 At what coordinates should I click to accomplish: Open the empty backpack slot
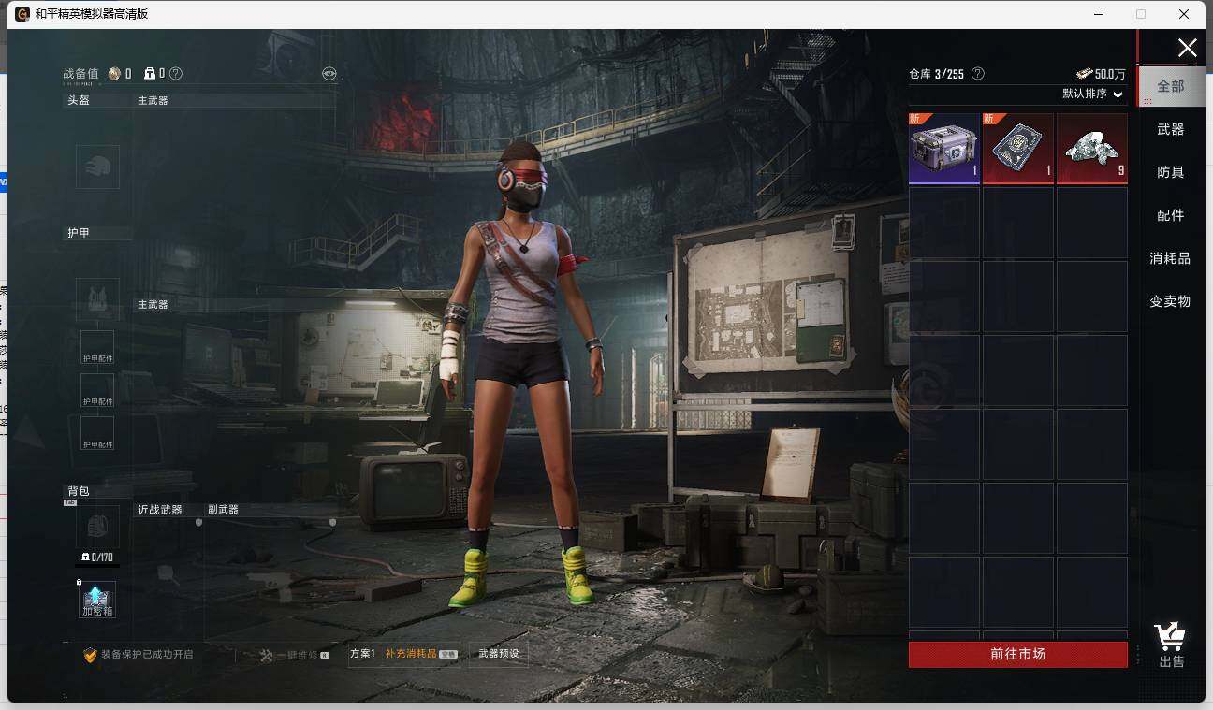click(x=97, y=527)
